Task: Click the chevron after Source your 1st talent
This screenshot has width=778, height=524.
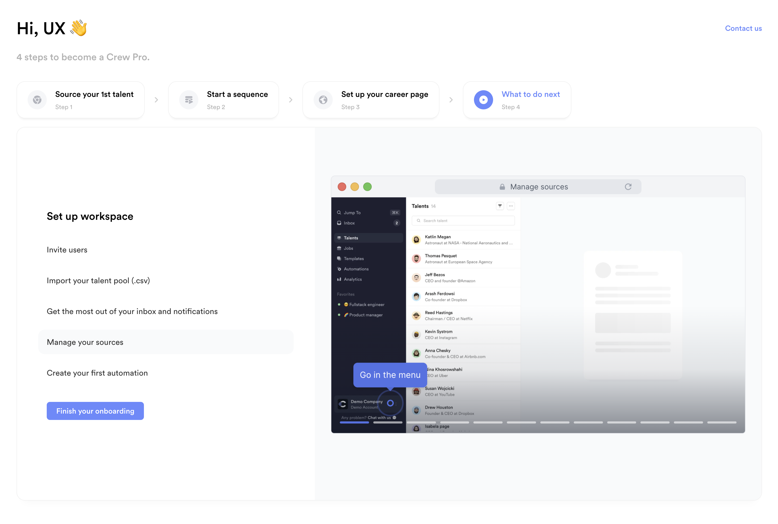Action: point(156,100)
